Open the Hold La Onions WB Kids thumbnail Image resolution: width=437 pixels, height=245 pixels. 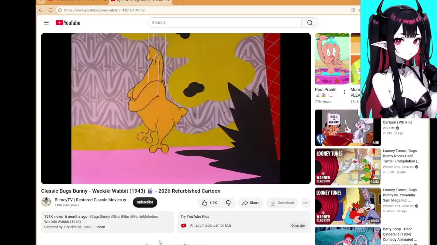click(348, 128)
